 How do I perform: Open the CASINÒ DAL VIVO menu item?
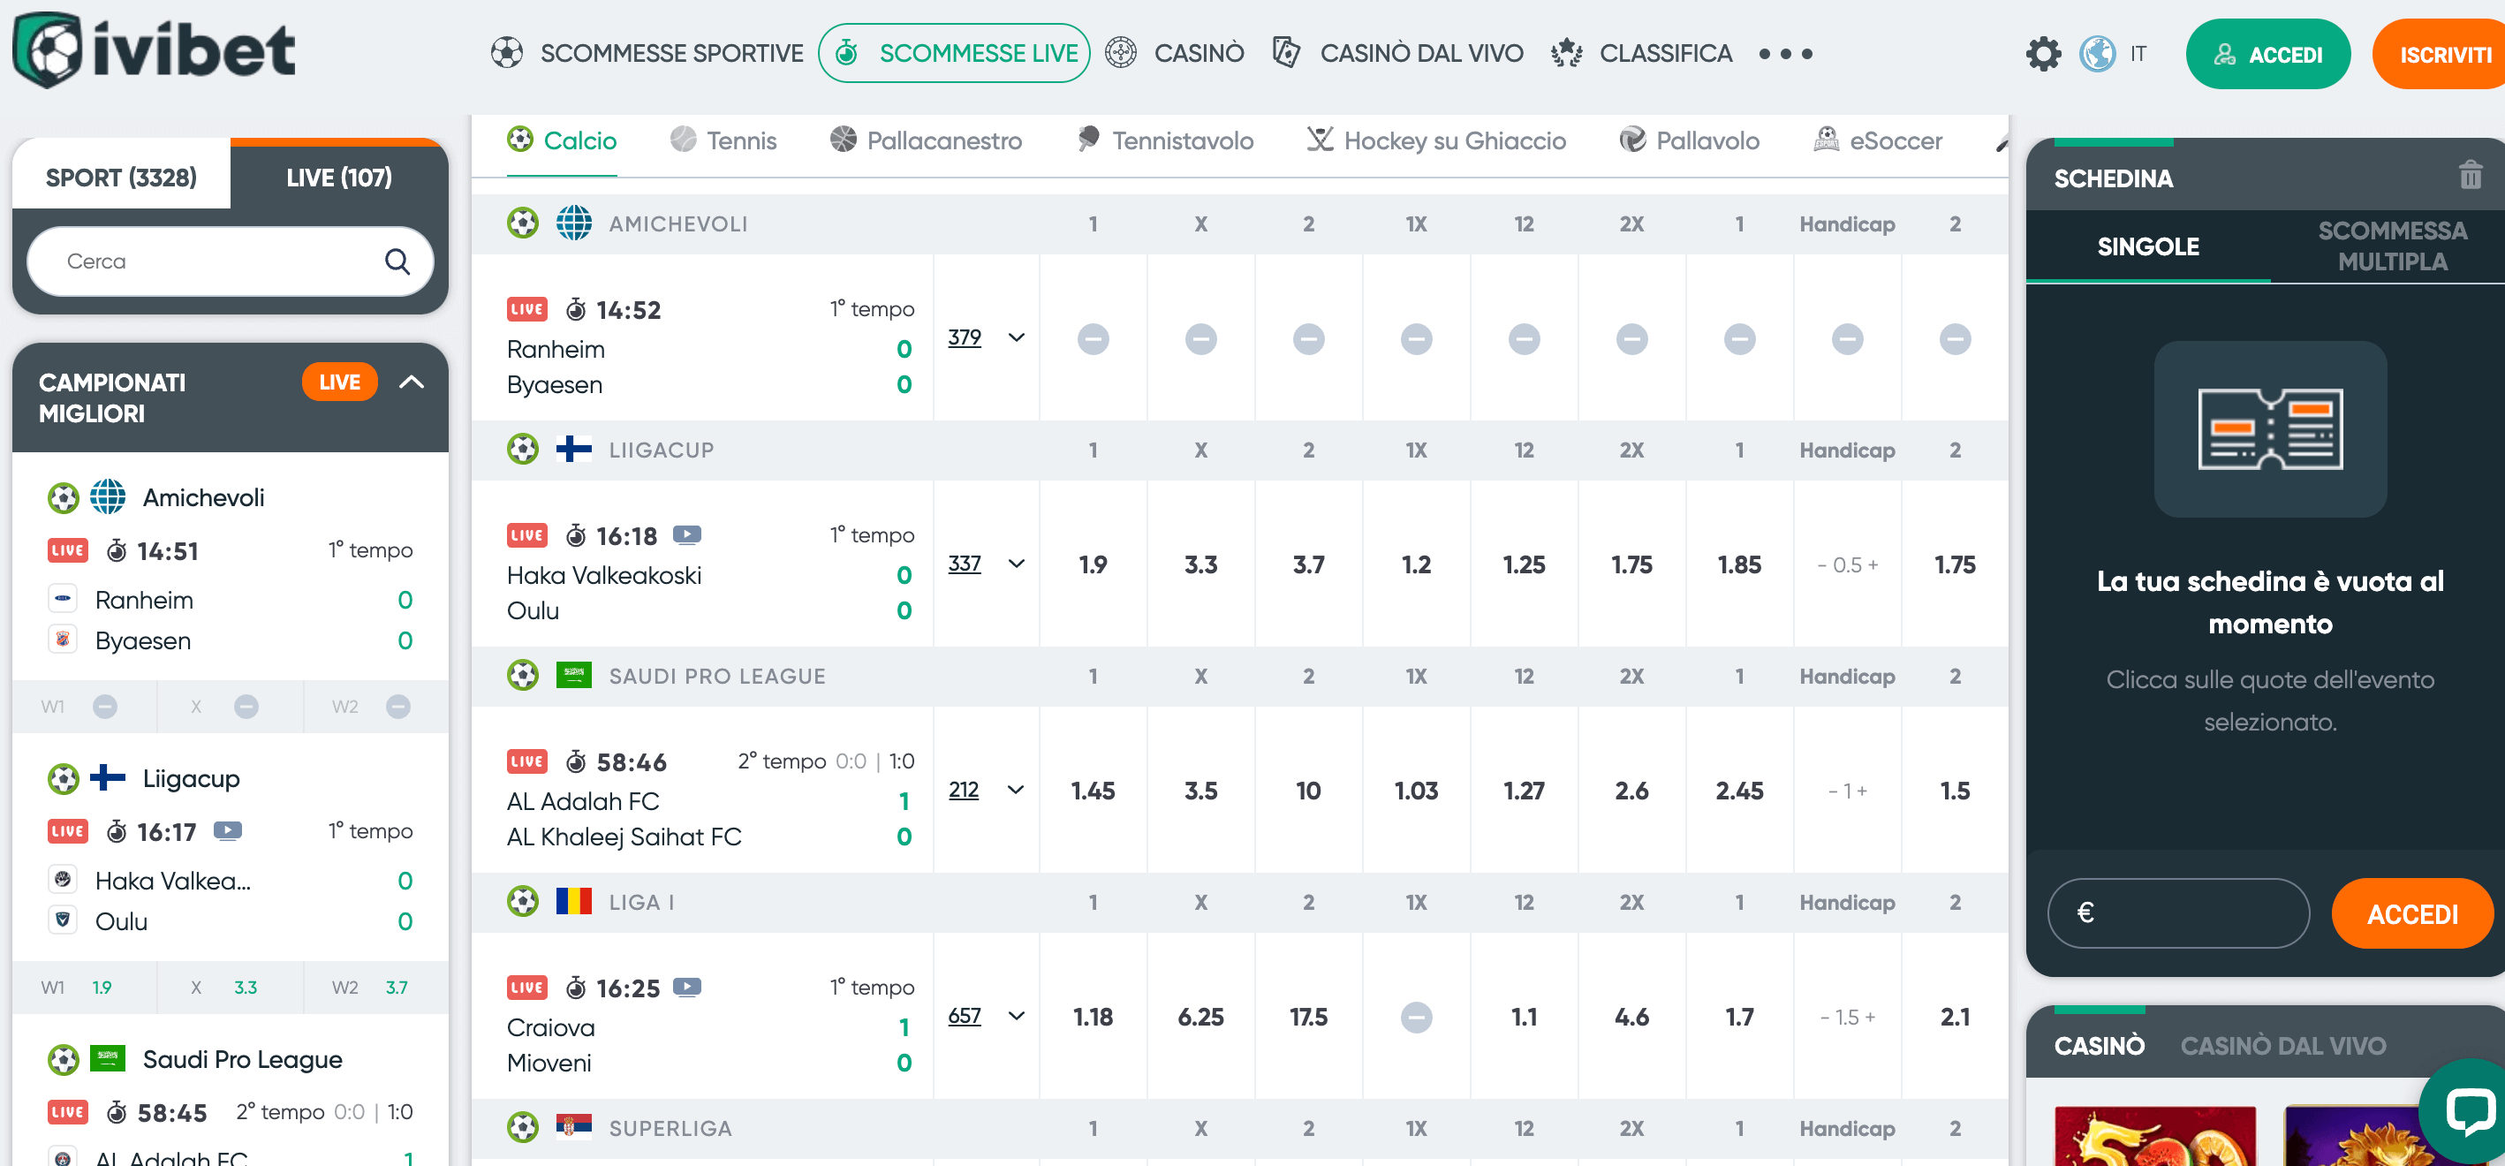pos(1423,54)
